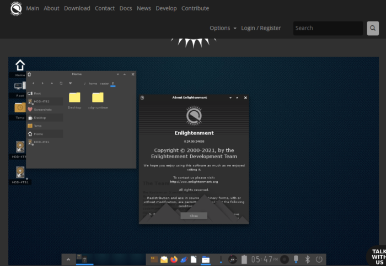The image size is (386, 266).
Task: Open the Temp folder desktop icon
Action: 20,108
